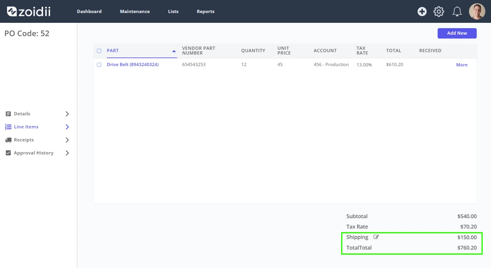
Task: Click the Details sidebar icon
Action: point(8,114)
